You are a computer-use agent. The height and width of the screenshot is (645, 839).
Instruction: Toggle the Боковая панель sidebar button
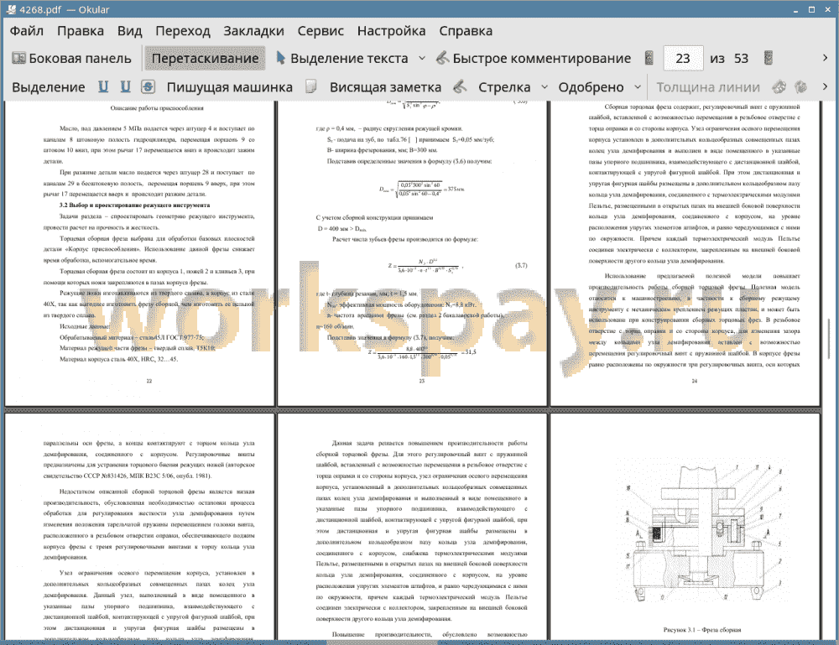[71, 59]
